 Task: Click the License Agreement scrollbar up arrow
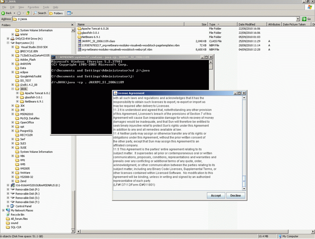244,98
